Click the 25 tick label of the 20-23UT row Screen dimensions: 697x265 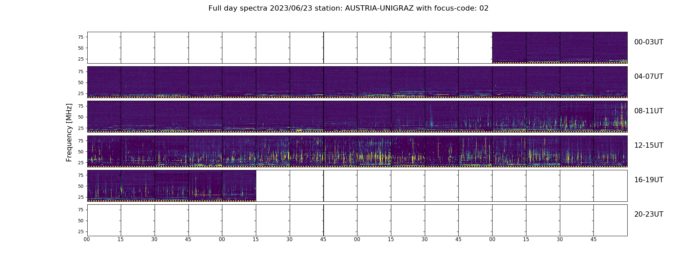pos(81,232)
